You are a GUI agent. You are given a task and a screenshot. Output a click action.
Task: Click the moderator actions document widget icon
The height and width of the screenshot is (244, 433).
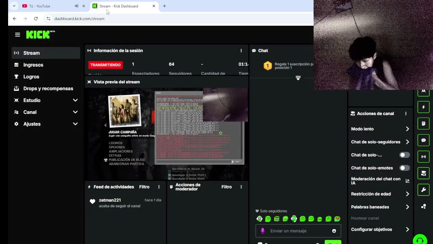424,124
